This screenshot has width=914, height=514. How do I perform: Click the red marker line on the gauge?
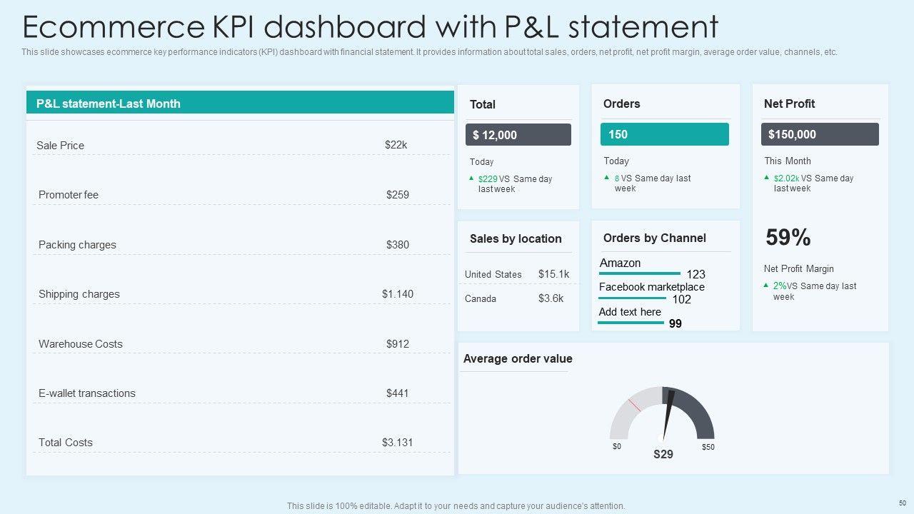[x=634, y=405]
